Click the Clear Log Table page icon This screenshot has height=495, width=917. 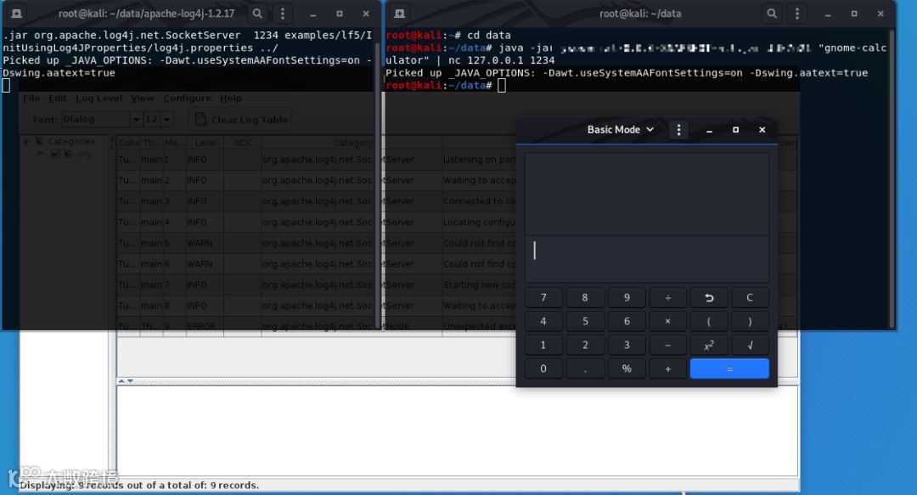coord(200,120)
